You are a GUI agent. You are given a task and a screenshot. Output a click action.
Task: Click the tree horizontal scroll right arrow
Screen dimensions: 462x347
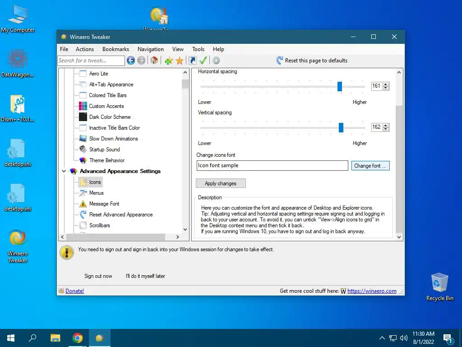(177, 237)
